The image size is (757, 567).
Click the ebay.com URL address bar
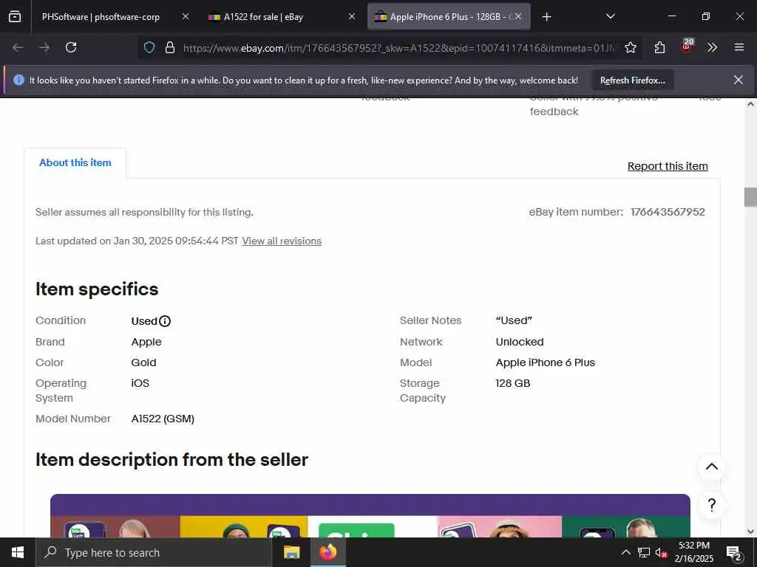point(398,48)
